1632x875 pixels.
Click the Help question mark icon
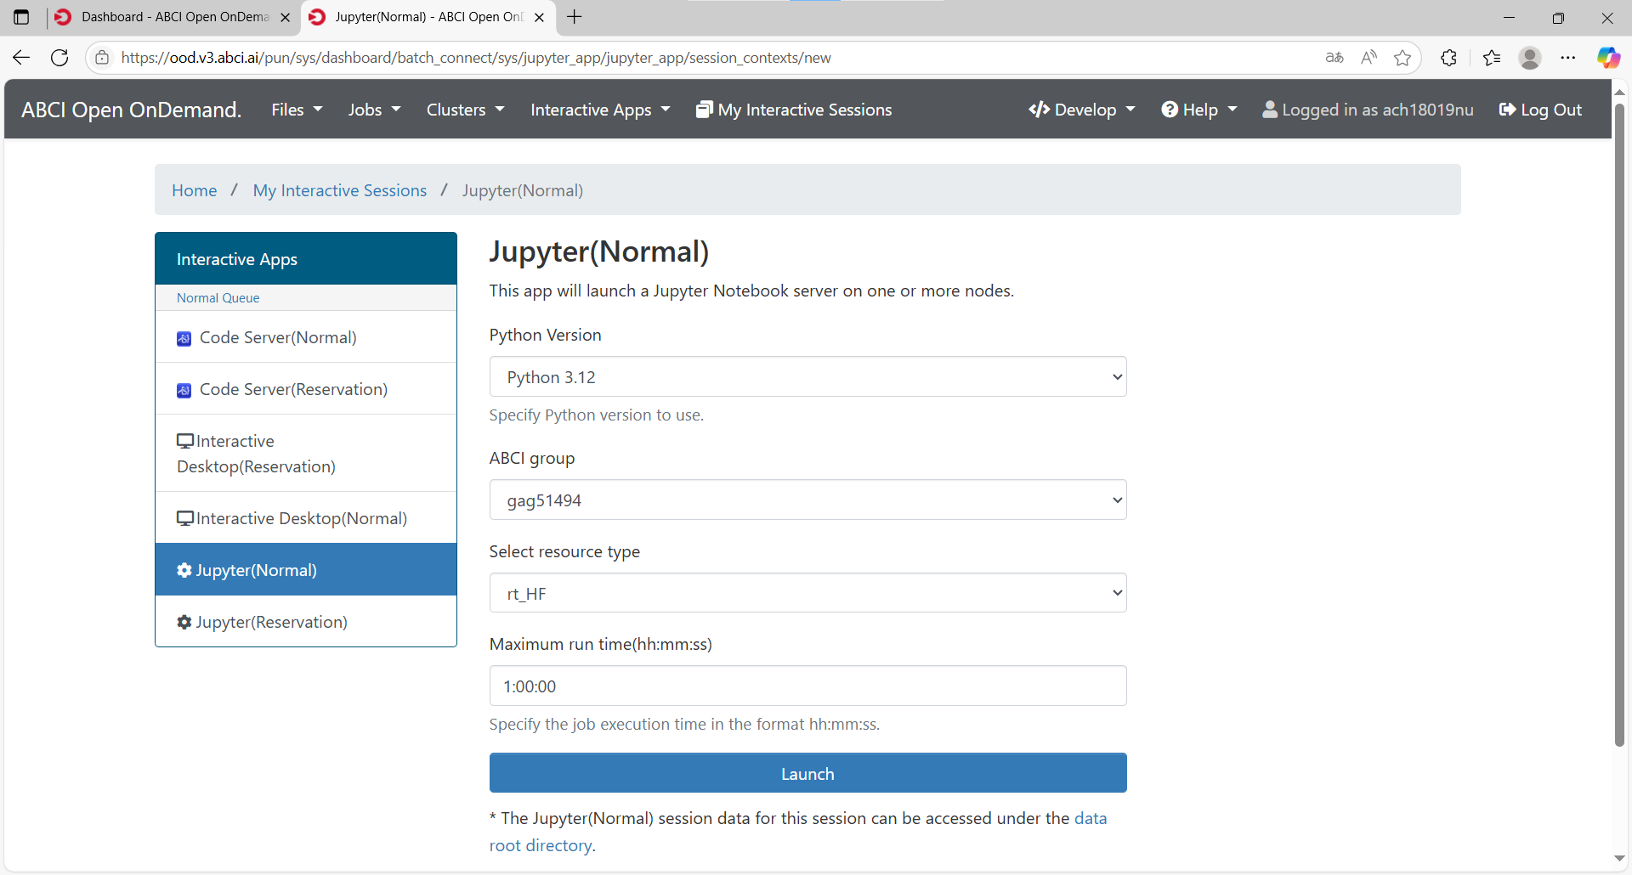click(x=1170, y=110)
